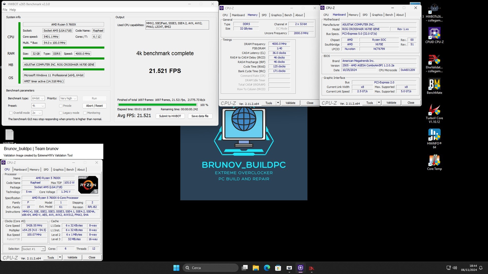Click Validate in CPU-Z Memory window
Viewport: 488px width, 274px height.
[290, 103]
